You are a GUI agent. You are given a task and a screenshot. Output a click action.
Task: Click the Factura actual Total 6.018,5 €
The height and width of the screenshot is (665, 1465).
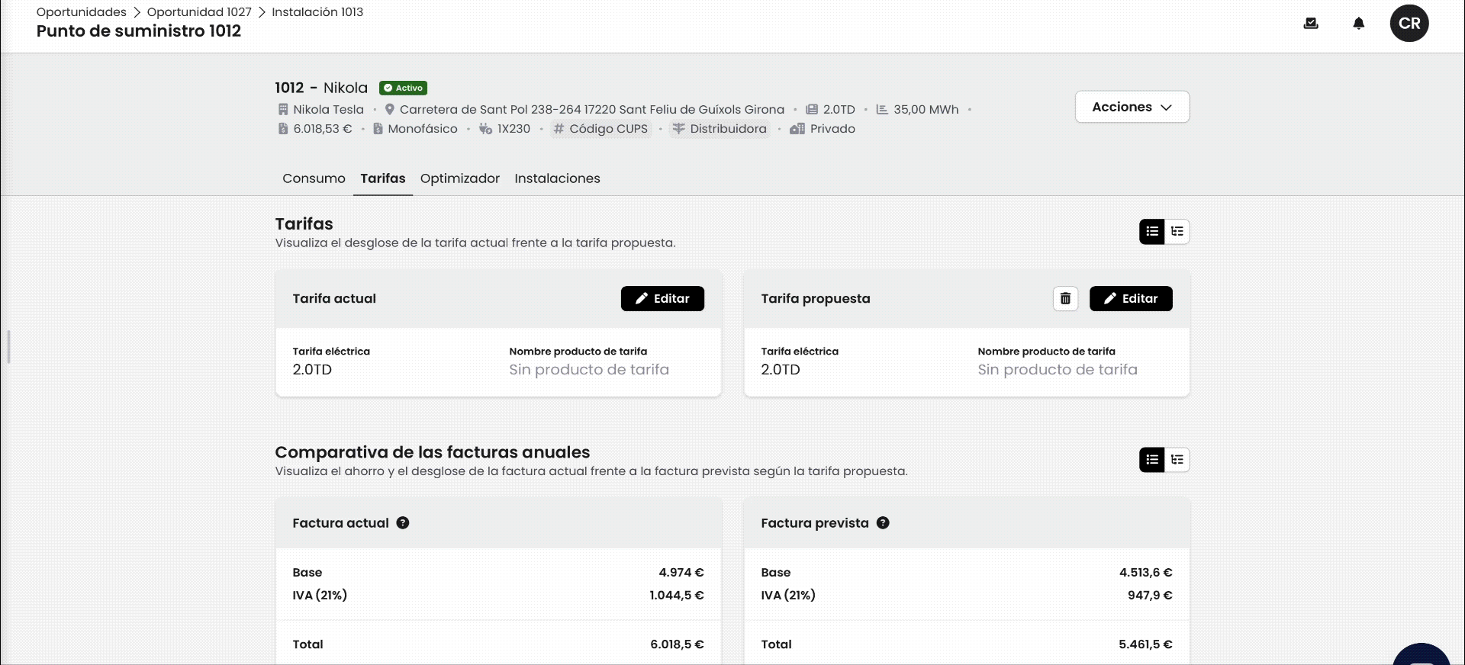677,644
